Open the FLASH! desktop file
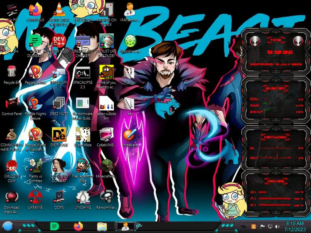This screenshot has width=311, height=233. click(x=130, y=75)
